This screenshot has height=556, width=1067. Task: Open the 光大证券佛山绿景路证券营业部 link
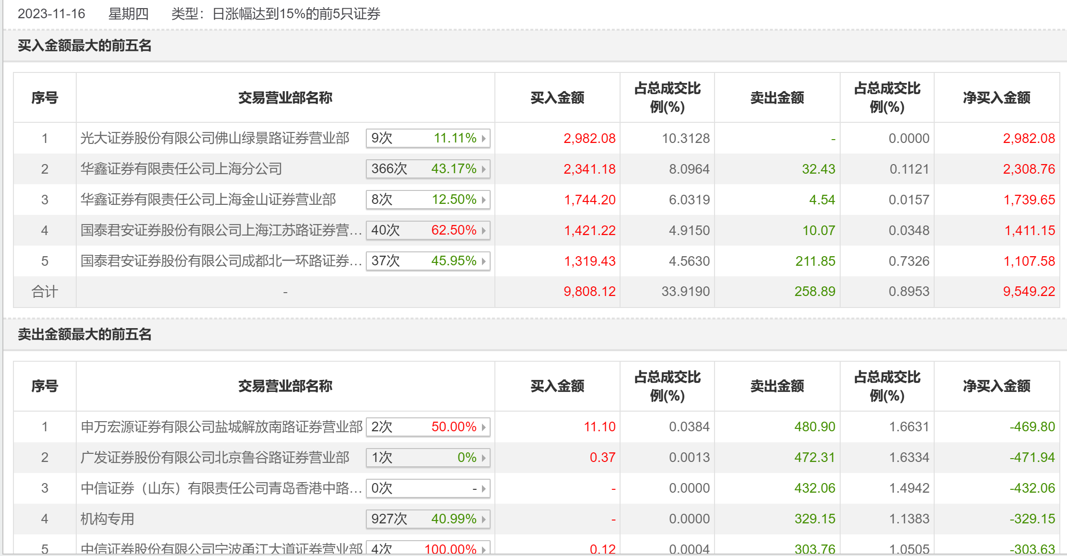pos(215,139)
